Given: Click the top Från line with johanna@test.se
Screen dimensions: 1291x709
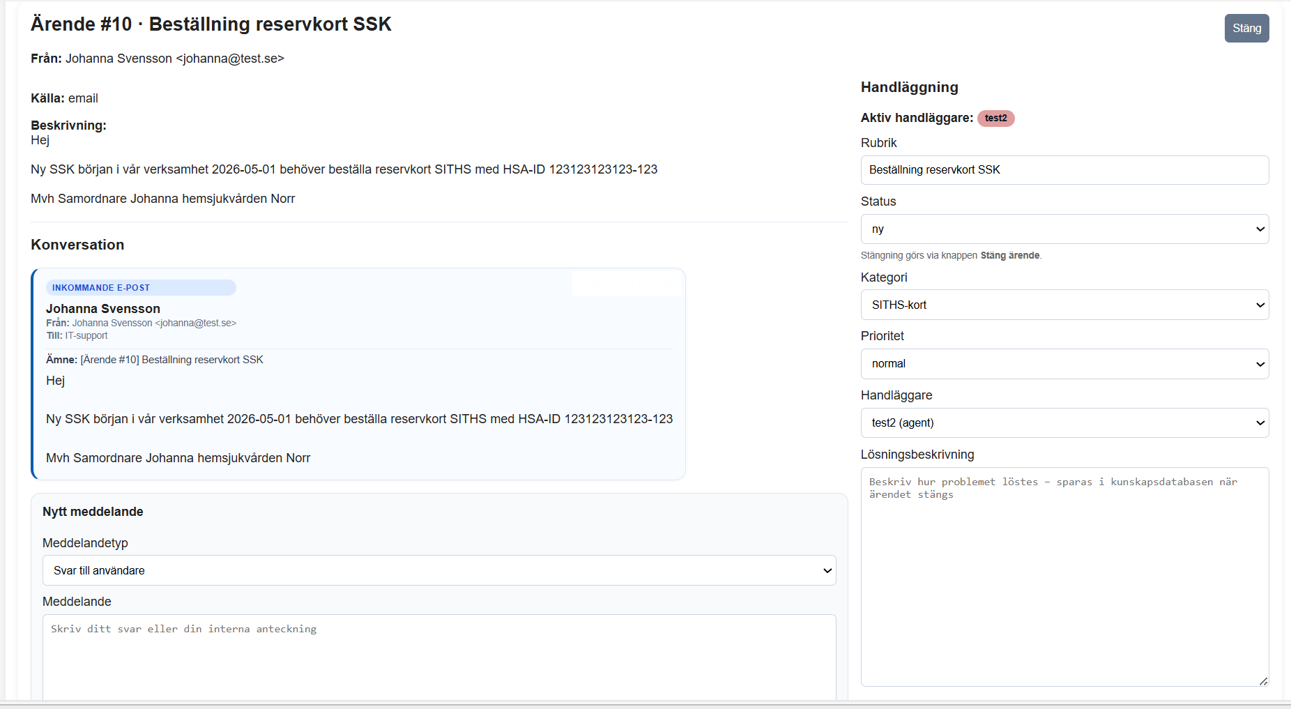Looking at the screenshot, I should coord(158,59).
